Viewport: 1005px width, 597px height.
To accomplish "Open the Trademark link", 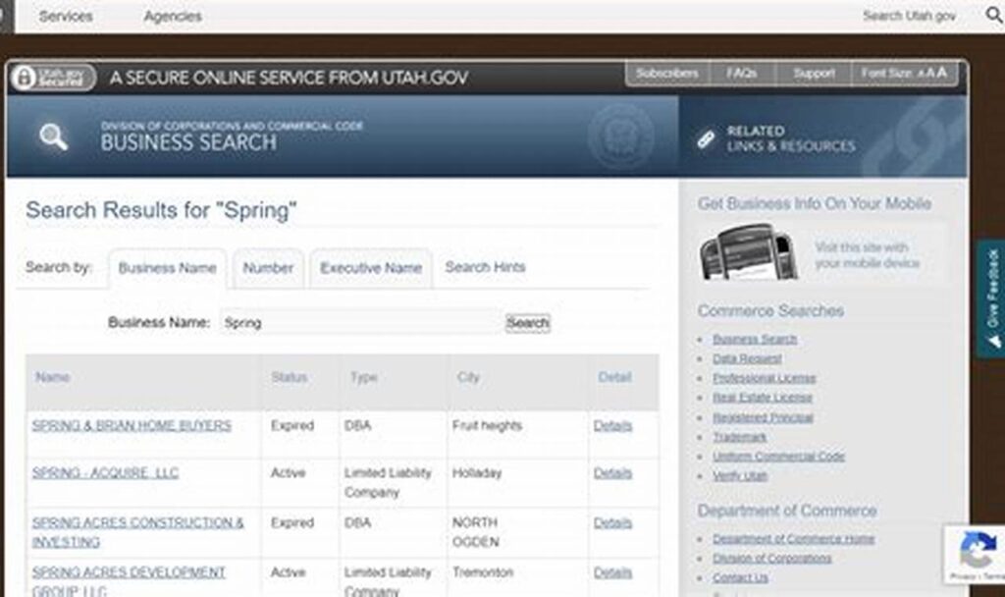I will coord(740,437).
